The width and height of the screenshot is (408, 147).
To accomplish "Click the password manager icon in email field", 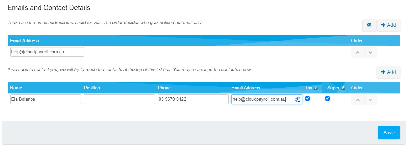I will pos(298,99).
